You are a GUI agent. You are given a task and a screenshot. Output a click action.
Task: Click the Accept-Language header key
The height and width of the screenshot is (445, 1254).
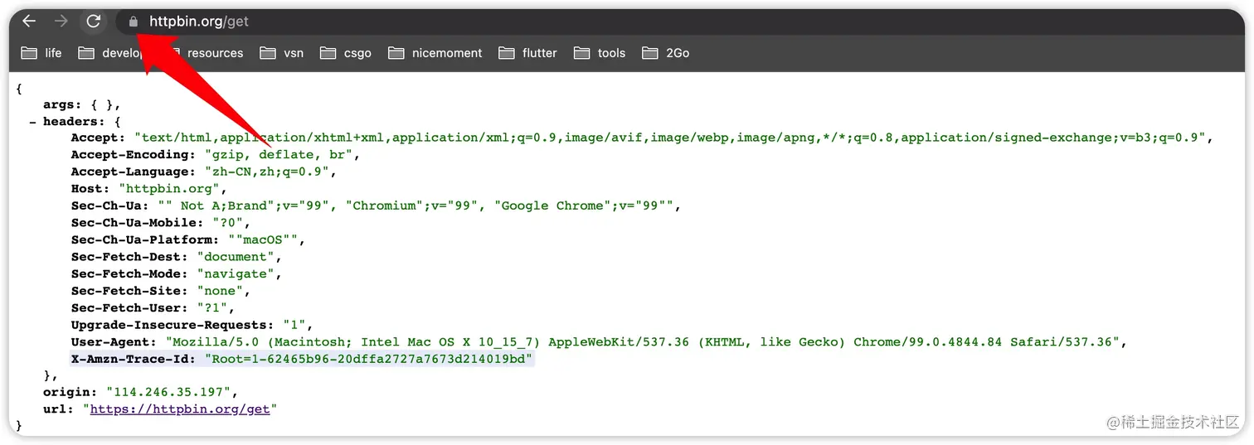click(133, 172)
